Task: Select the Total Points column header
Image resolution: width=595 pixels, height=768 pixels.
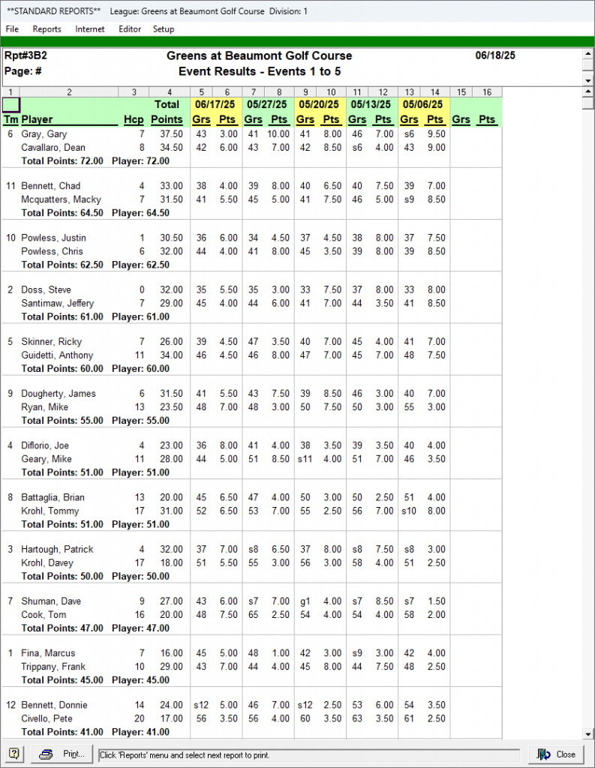Action: (x=167, y=112)
